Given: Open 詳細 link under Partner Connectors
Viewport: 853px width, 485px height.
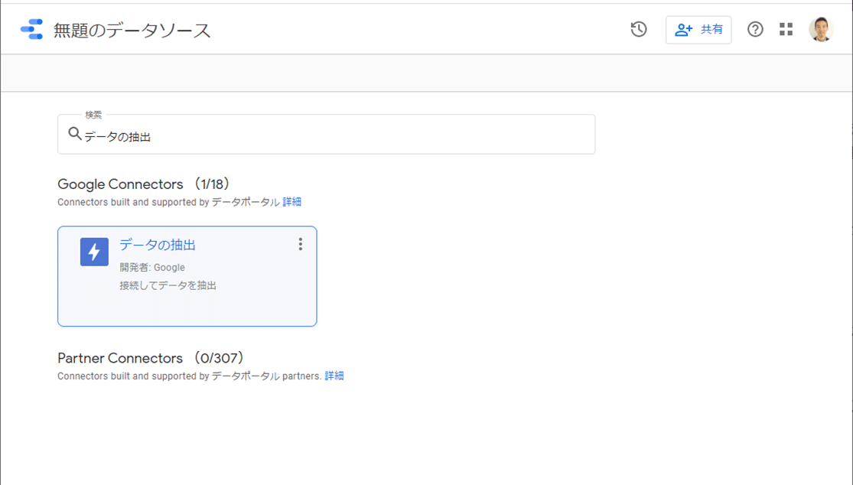Looking at the screenshot, I should 334,376.
